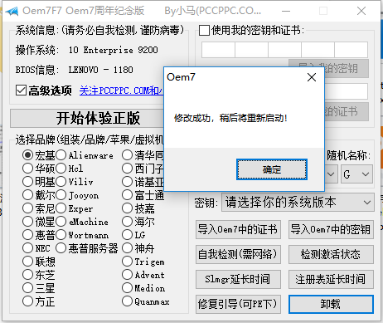Viewport: 383px width, 323px height.
Task: Click the last product key segment field
Action: pyautogui.click(x=351, y=50)
